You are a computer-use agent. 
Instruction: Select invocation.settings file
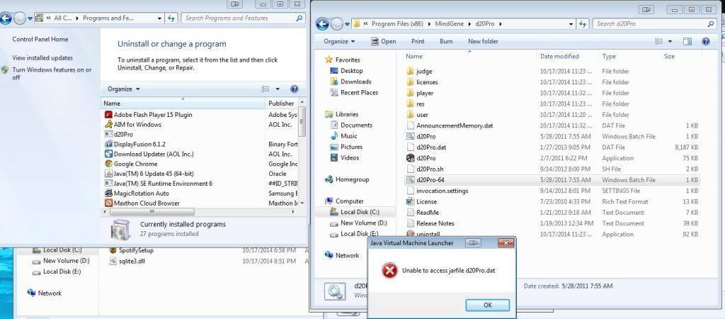[442, 191]
